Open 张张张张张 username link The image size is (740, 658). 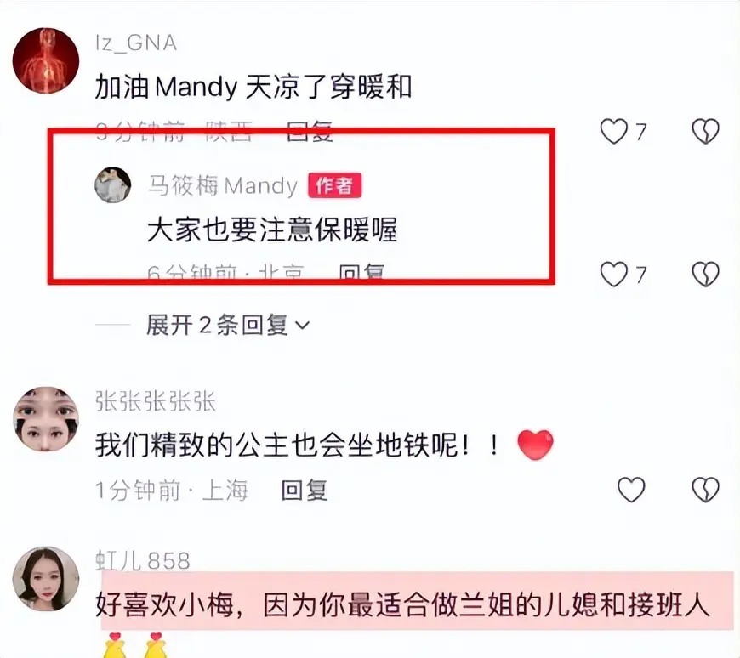(x=156, y=401)
